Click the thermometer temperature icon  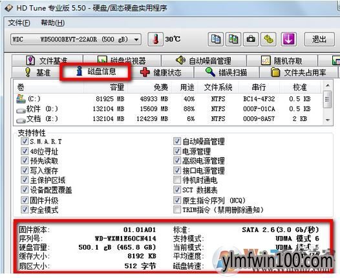156,39
